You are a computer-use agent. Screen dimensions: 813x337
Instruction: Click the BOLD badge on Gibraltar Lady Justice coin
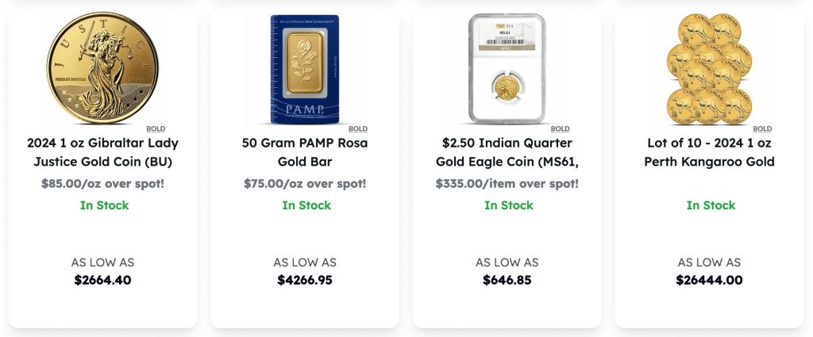point(156,128)
